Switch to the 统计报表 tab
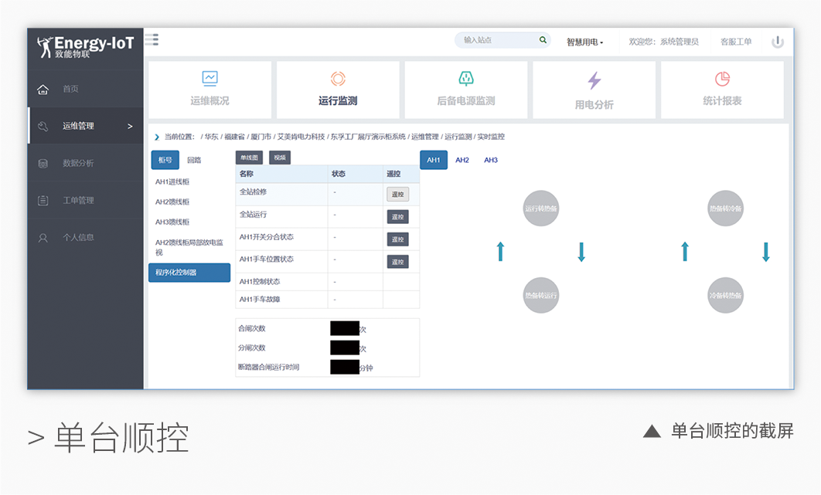This screenshot has width=821, height=495. coord(723,90)
